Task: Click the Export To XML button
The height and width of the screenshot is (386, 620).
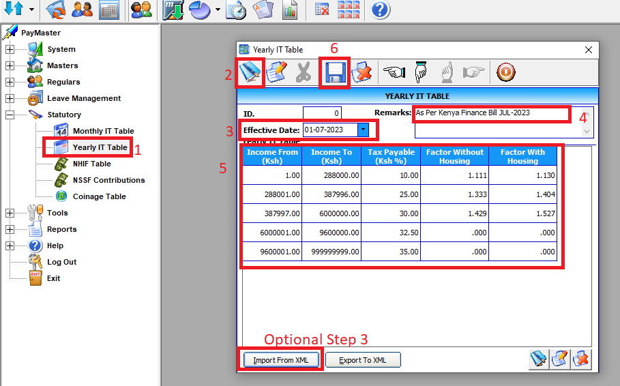Action: (x=362, y=360)
